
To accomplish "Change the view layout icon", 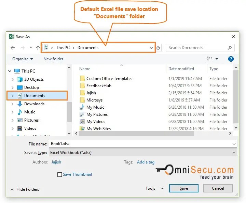I will tap(209, 59).
